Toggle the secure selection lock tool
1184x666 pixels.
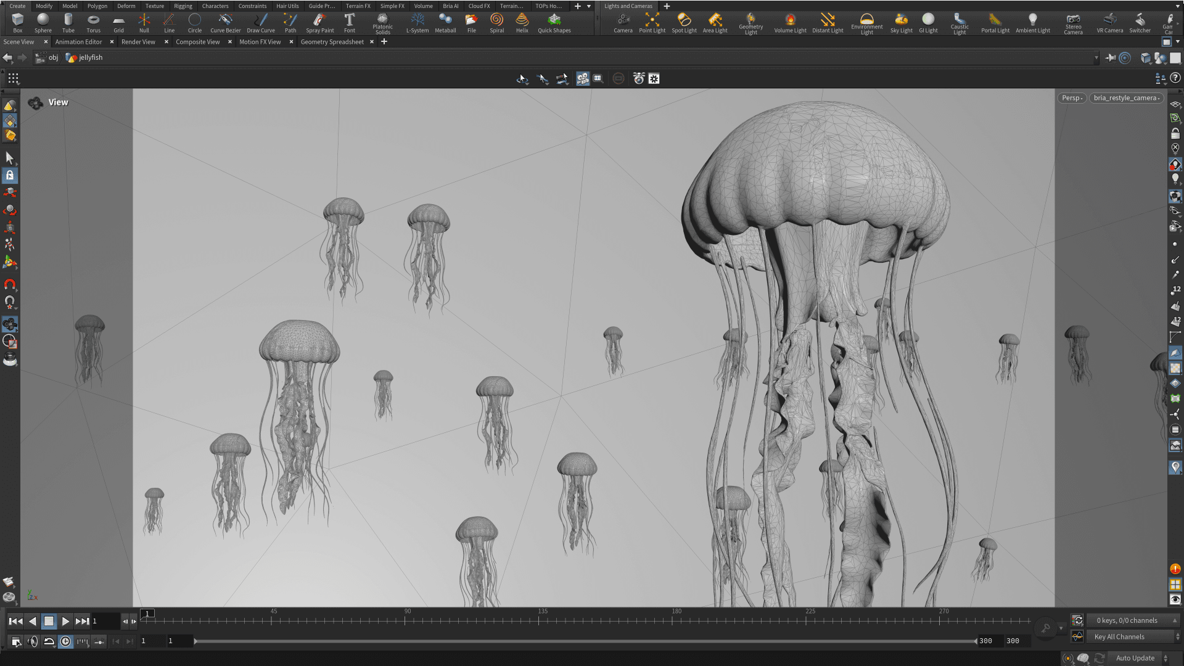tap(10, 175)
